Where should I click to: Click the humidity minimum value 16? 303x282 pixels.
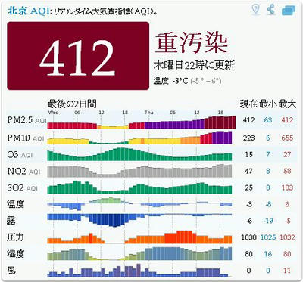click(268, 254)
